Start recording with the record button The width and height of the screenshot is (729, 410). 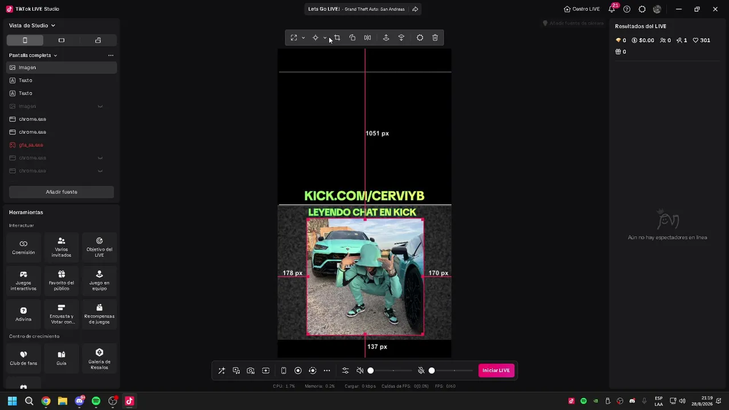tap(298, 371)
